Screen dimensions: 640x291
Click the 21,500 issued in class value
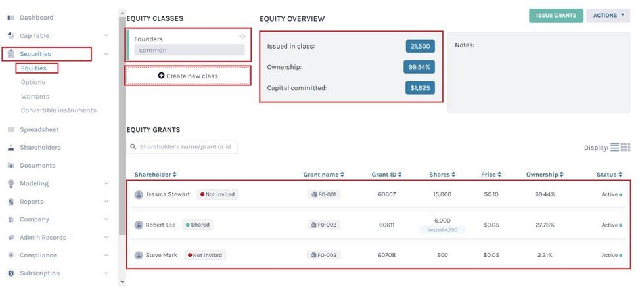click(x=421, y=46)
